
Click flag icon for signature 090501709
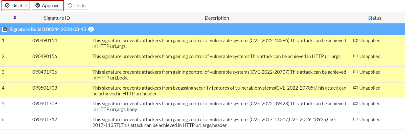click(x=355, y=103)
